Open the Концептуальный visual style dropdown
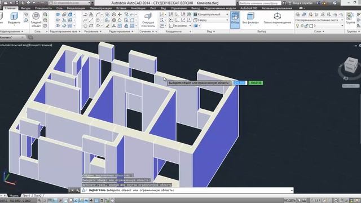The height and width of the screenshot is (203, 361). tap(211, 14)
